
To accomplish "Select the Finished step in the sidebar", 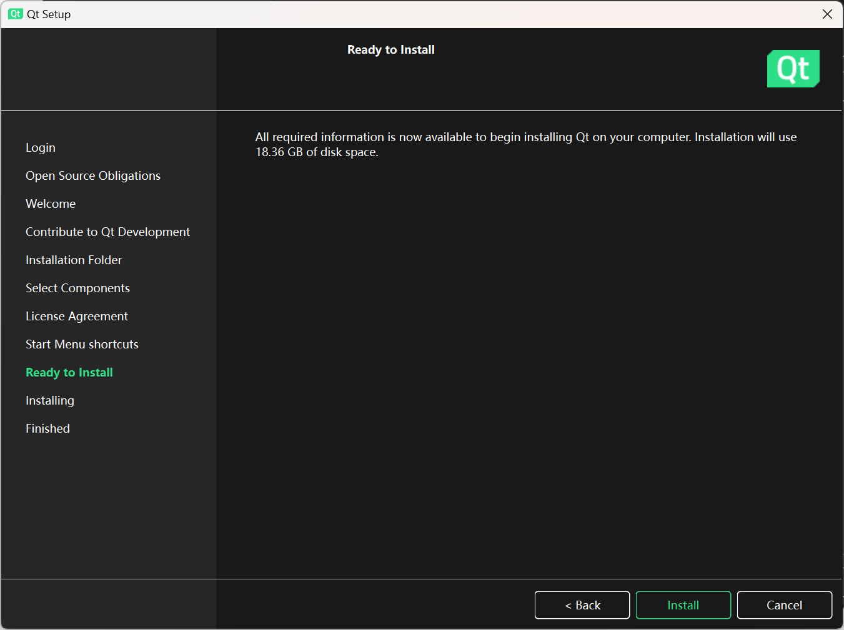I will pyautogui.click(x=47, y=428).
